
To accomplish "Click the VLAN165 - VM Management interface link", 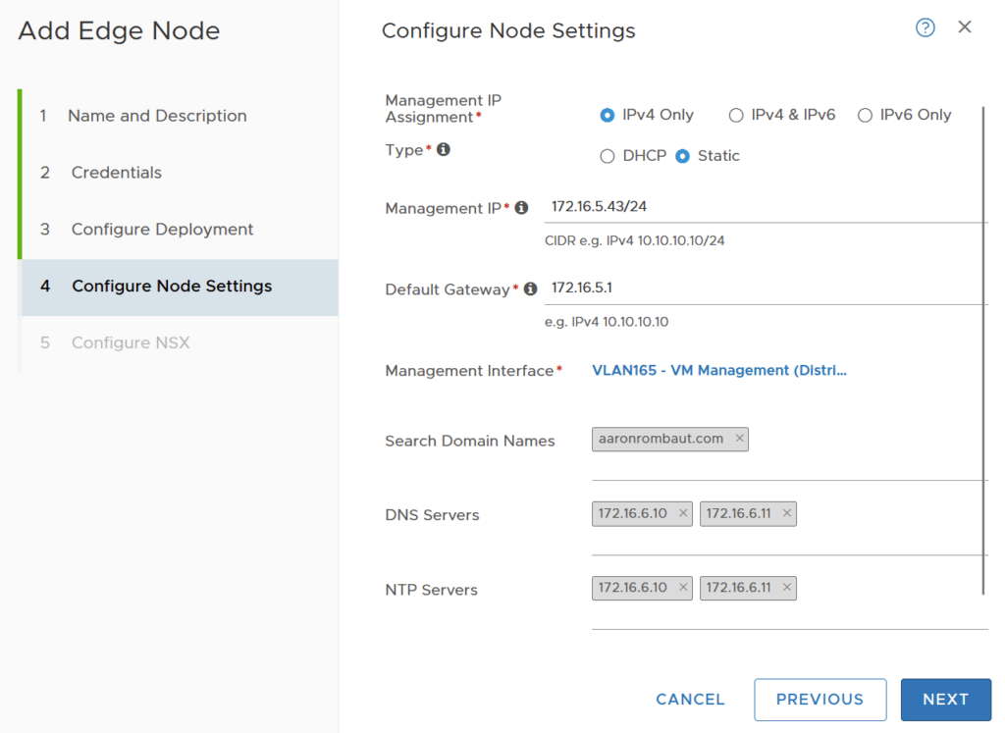I will (x=718, y=371).
